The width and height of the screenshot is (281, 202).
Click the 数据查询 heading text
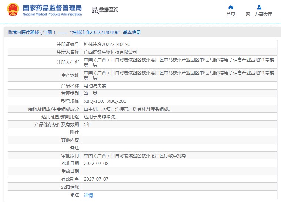[109, 10]
